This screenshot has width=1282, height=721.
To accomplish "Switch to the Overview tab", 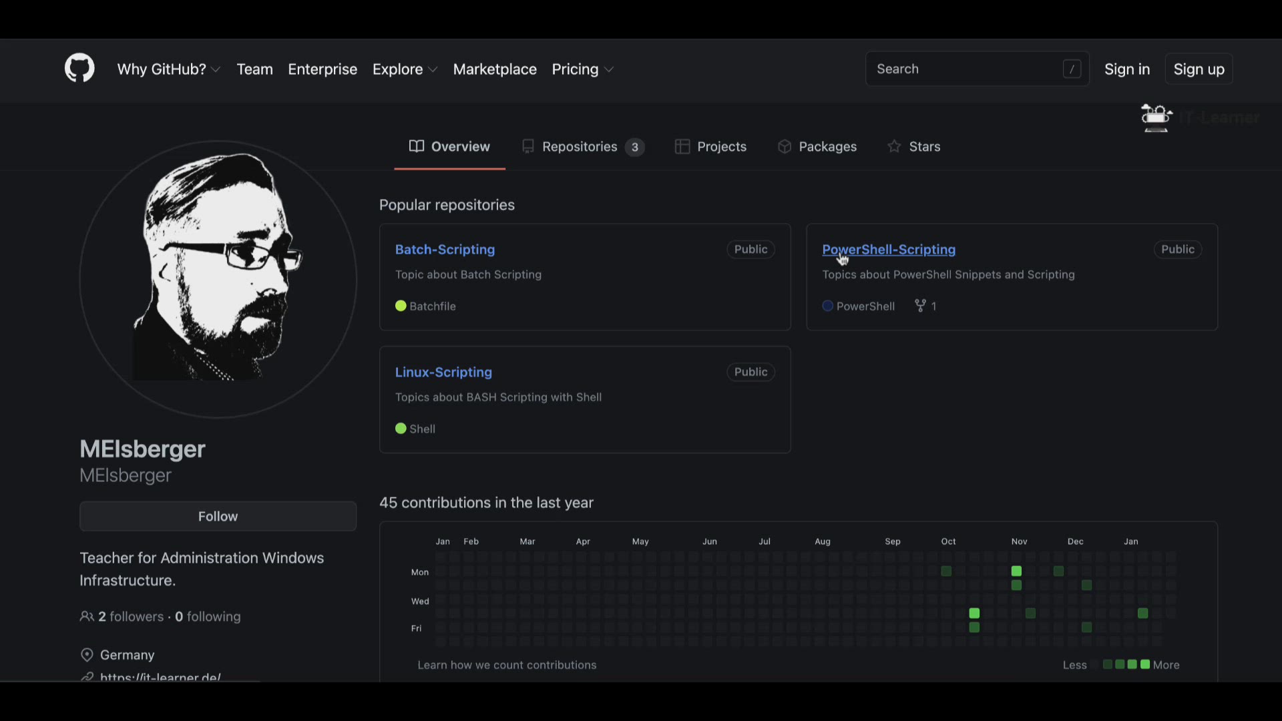I will pos(449,147).
